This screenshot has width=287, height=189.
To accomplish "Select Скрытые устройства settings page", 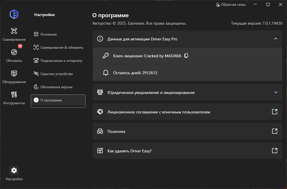I will click(58, 74).
